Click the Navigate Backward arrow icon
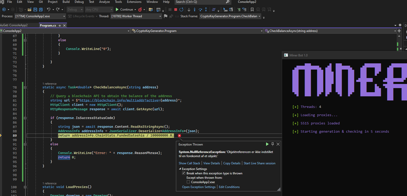The height and width of the screenshot is (196, 407). coord(4,10)
